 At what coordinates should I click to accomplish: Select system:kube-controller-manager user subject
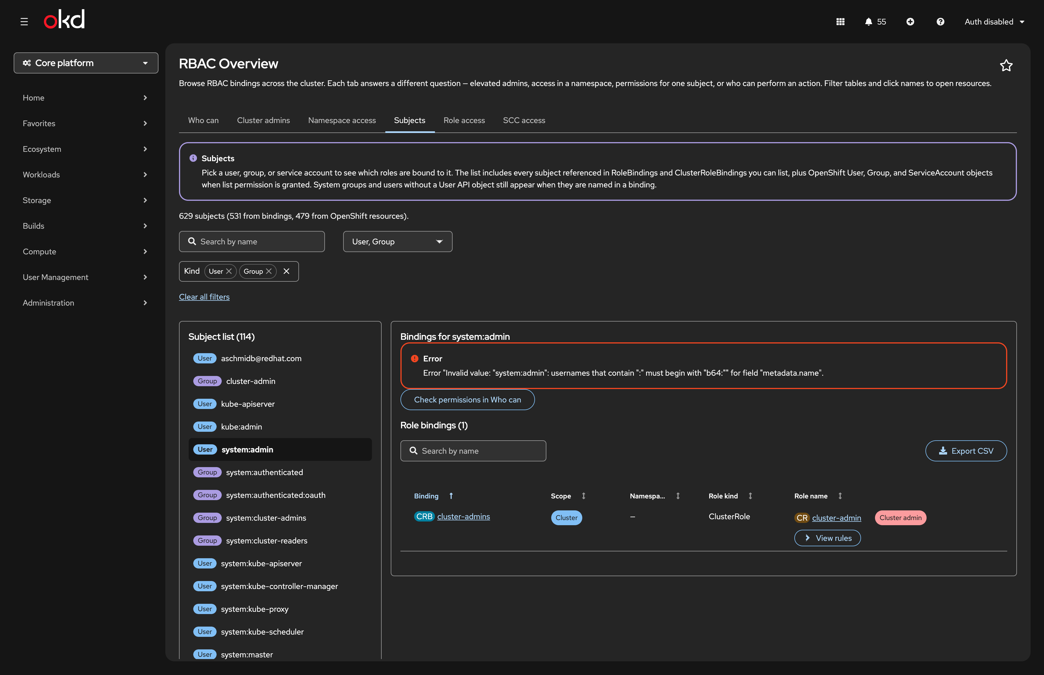point(280,586)
